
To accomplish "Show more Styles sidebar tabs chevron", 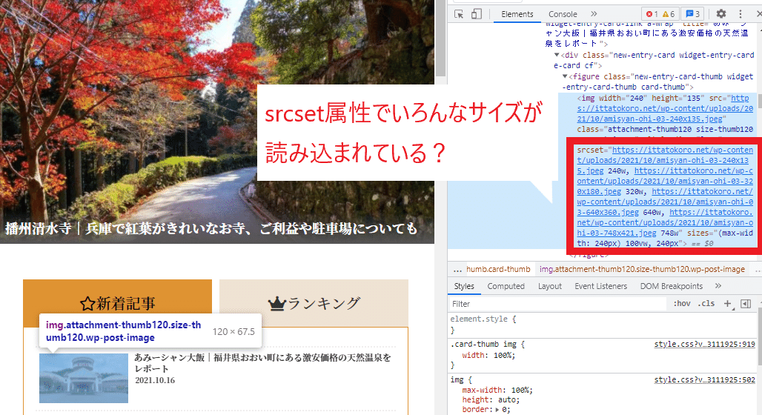I will 718,286.
